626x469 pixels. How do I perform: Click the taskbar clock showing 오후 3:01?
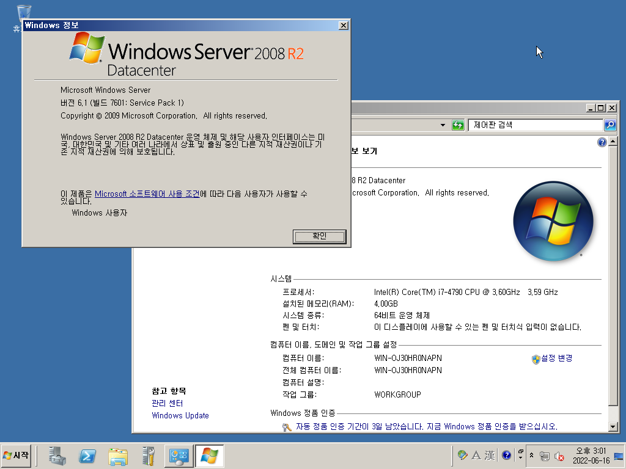[x=591, y=456]
